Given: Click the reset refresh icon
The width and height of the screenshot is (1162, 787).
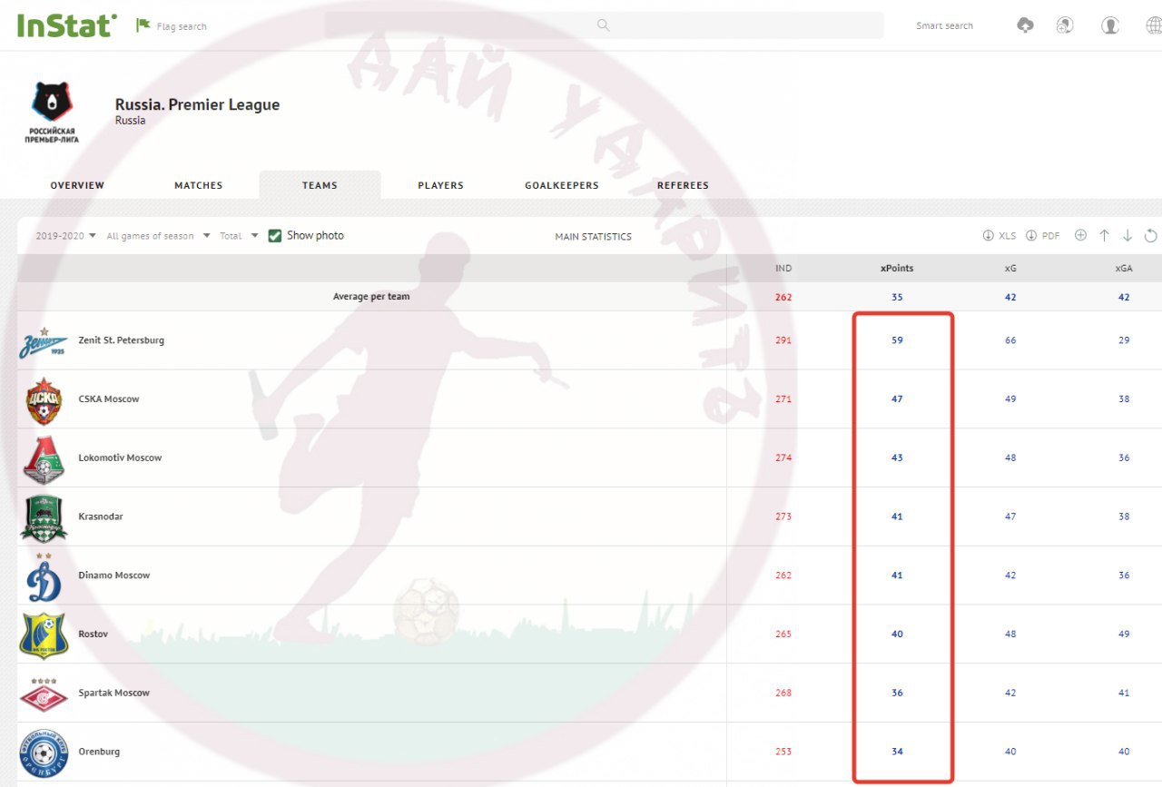Looking at the screenshot, I should pos(1150,235).
